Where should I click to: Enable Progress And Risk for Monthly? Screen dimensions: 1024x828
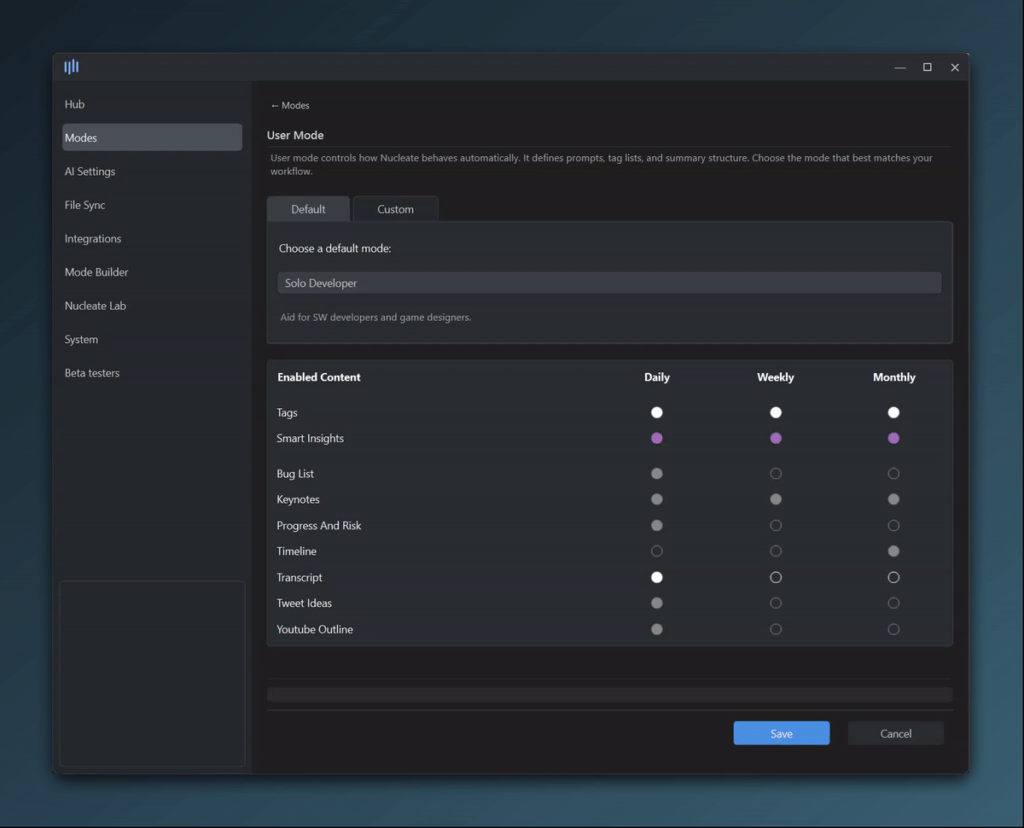click(x=893, y=526)
